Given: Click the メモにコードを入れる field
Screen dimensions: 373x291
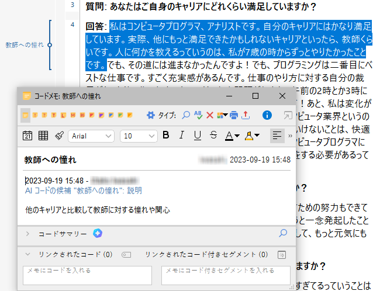Looking at the screenshot, I should [x=87, y=275].
